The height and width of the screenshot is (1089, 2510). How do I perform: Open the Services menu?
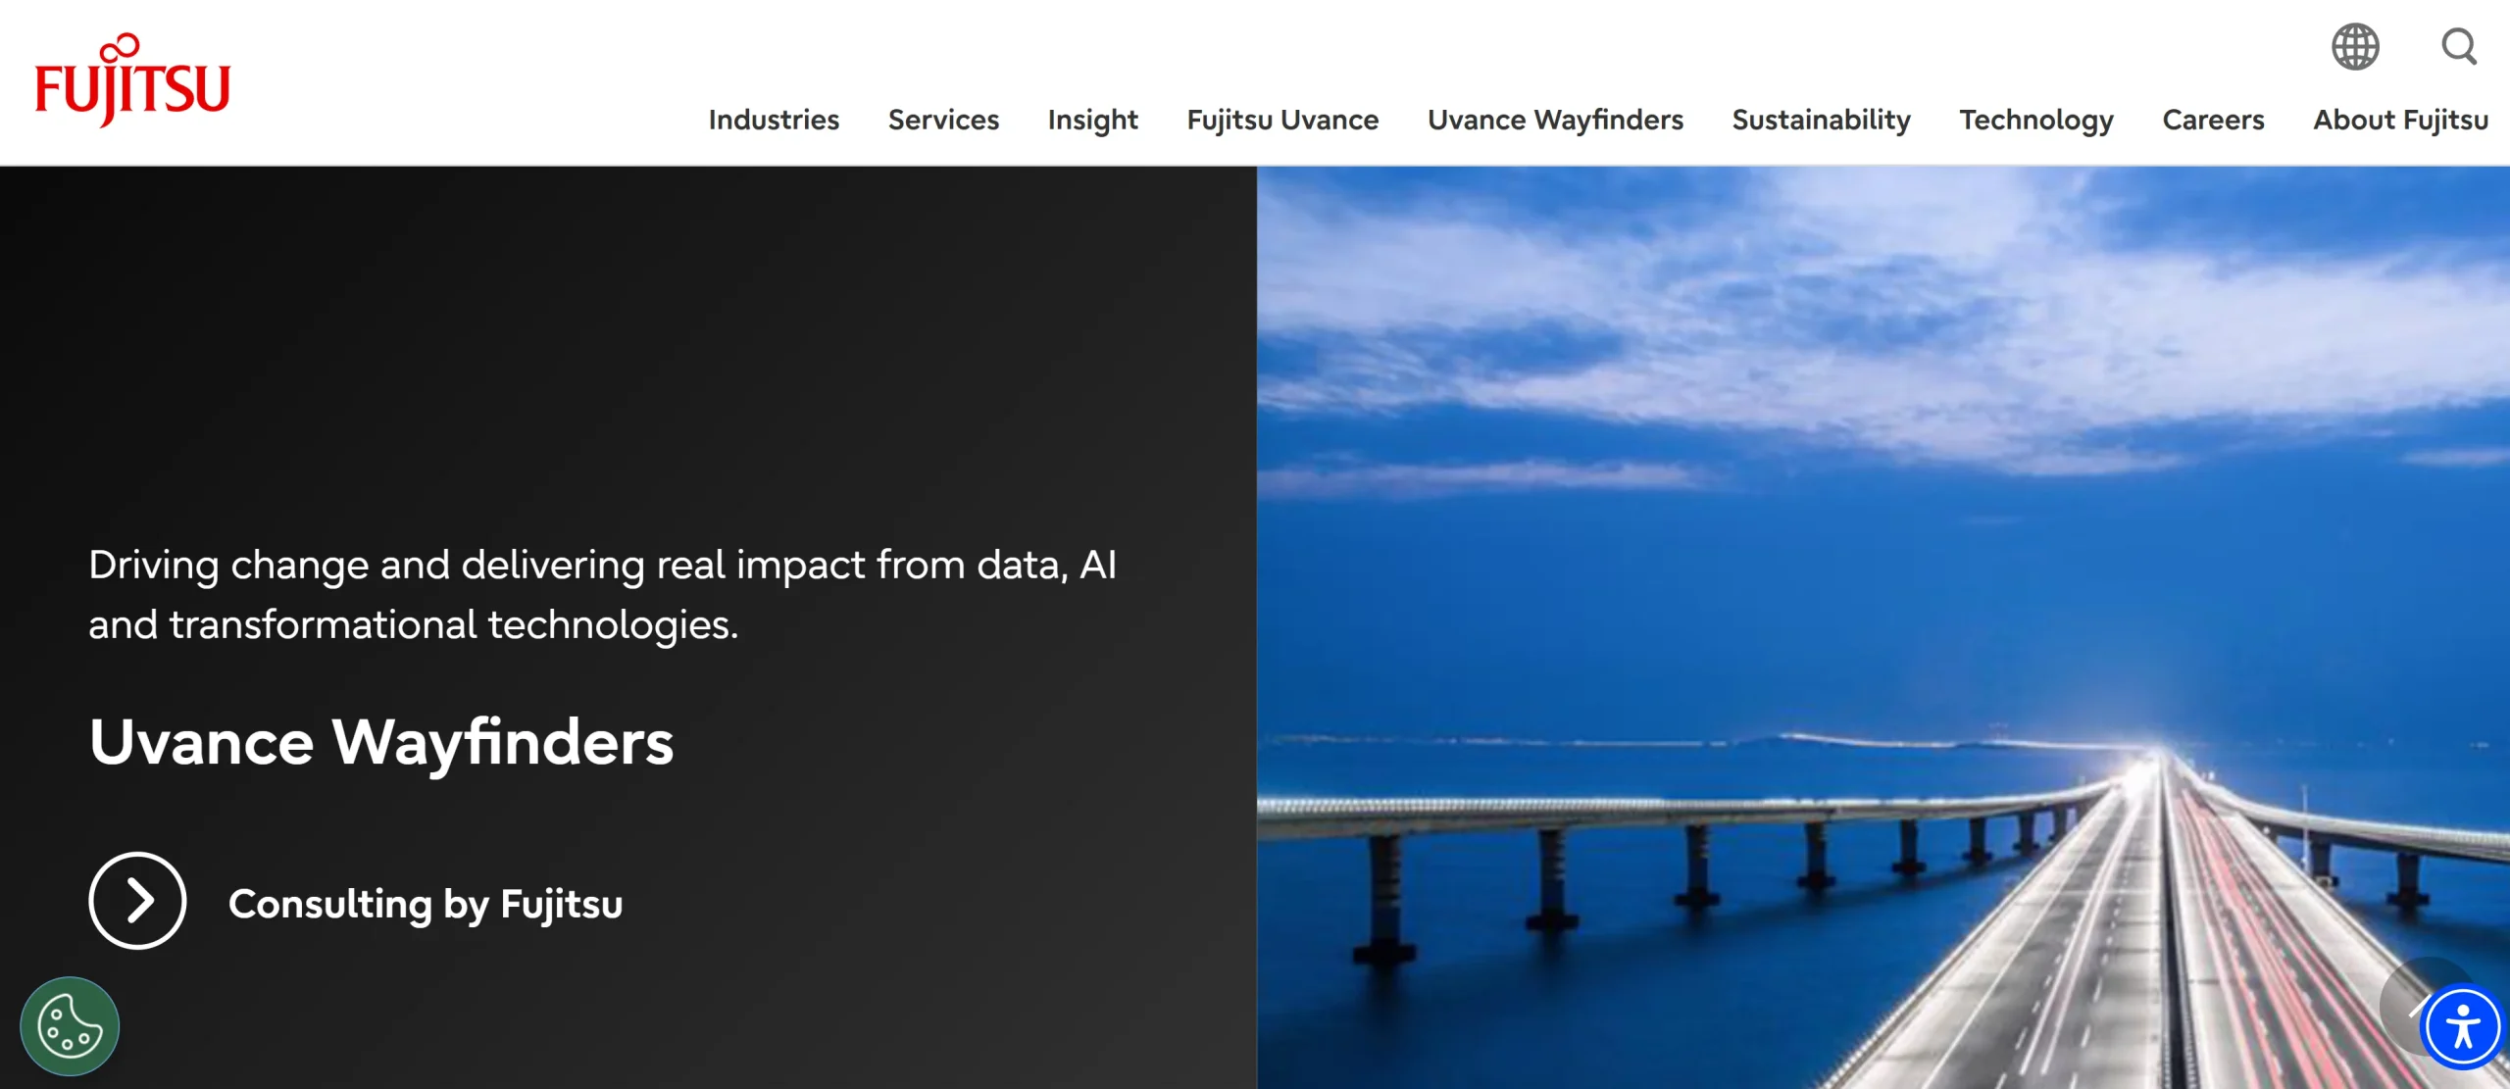(943, 120)
